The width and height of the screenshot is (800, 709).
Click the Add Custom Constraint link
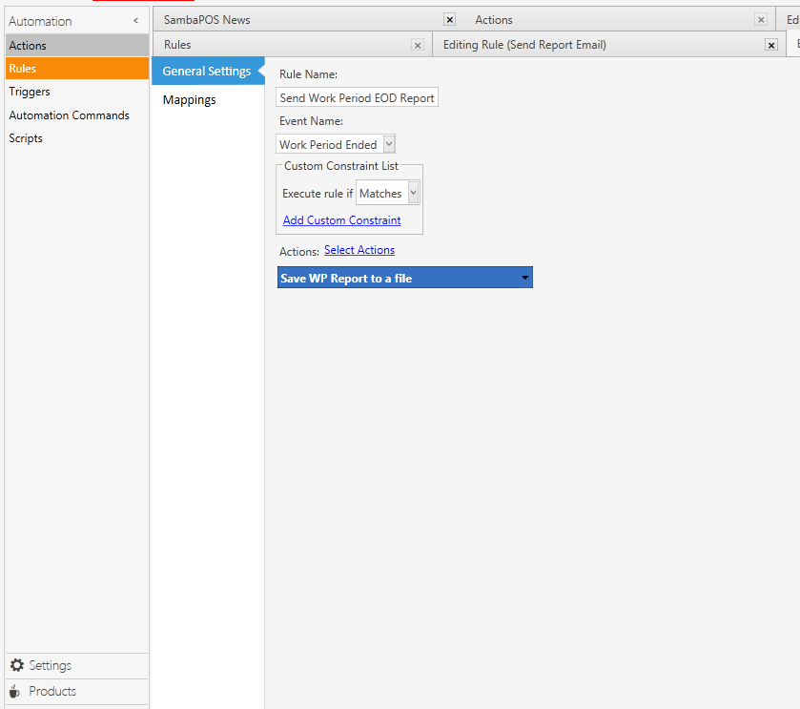(x=341, y=220)
